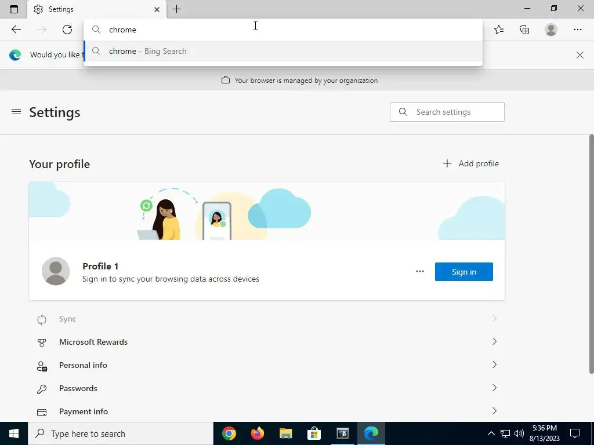Open Profile 1 more options ellipsis
The width and height of the screenshot is (594, 445).
click(420, 271)
